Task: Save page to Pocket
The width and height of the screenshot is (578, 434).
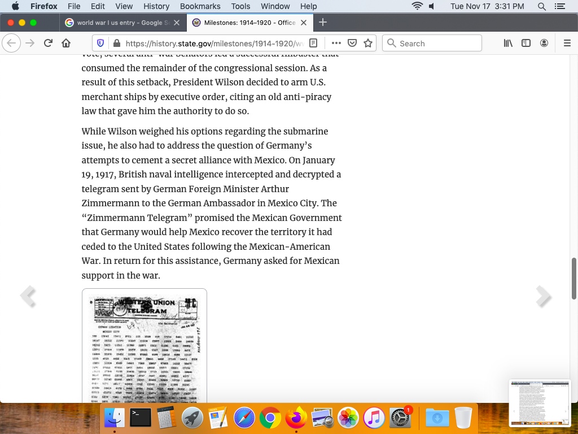Action: 352,44
